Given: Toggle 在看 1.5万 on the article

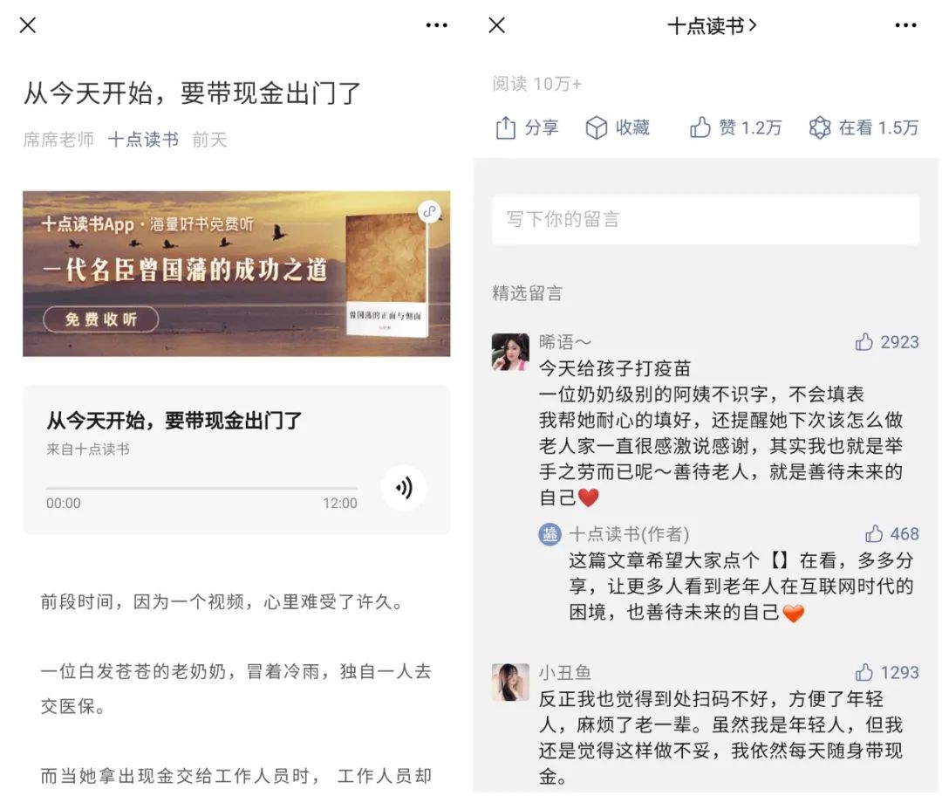Looking at the screenshot, I should click(x=863, y=127).
